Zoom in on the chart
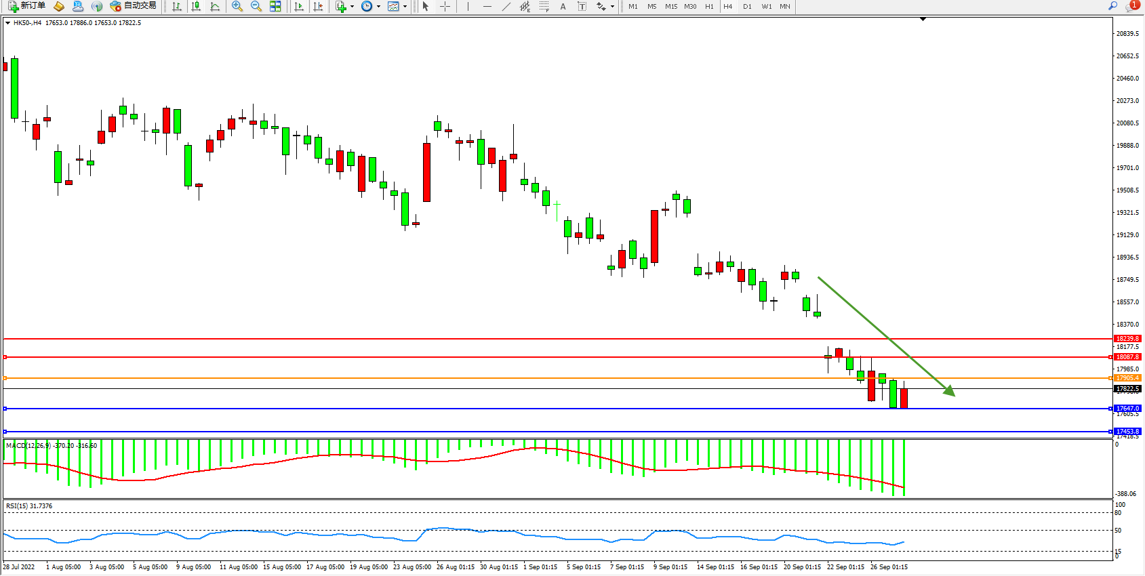The width and height of the screenshot is (1145, 576). coord(237,6)
